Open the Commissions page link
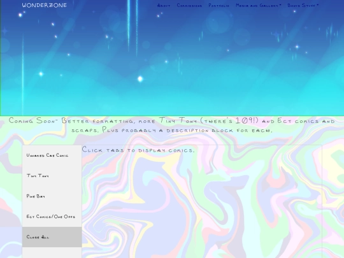Image resolution: width=344 pixels, height=258 pixels. [x=189, y=6]
